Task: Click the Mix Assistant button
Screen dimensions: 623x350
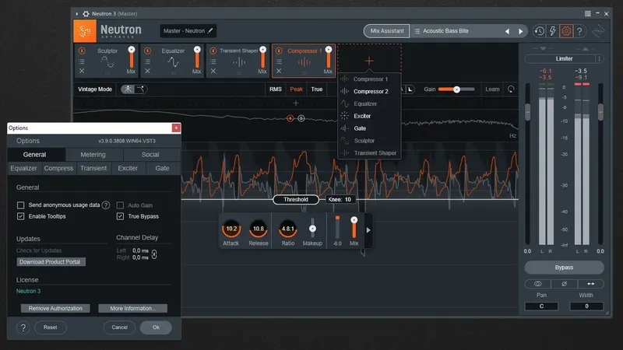Action: click(x=386, y=30)
